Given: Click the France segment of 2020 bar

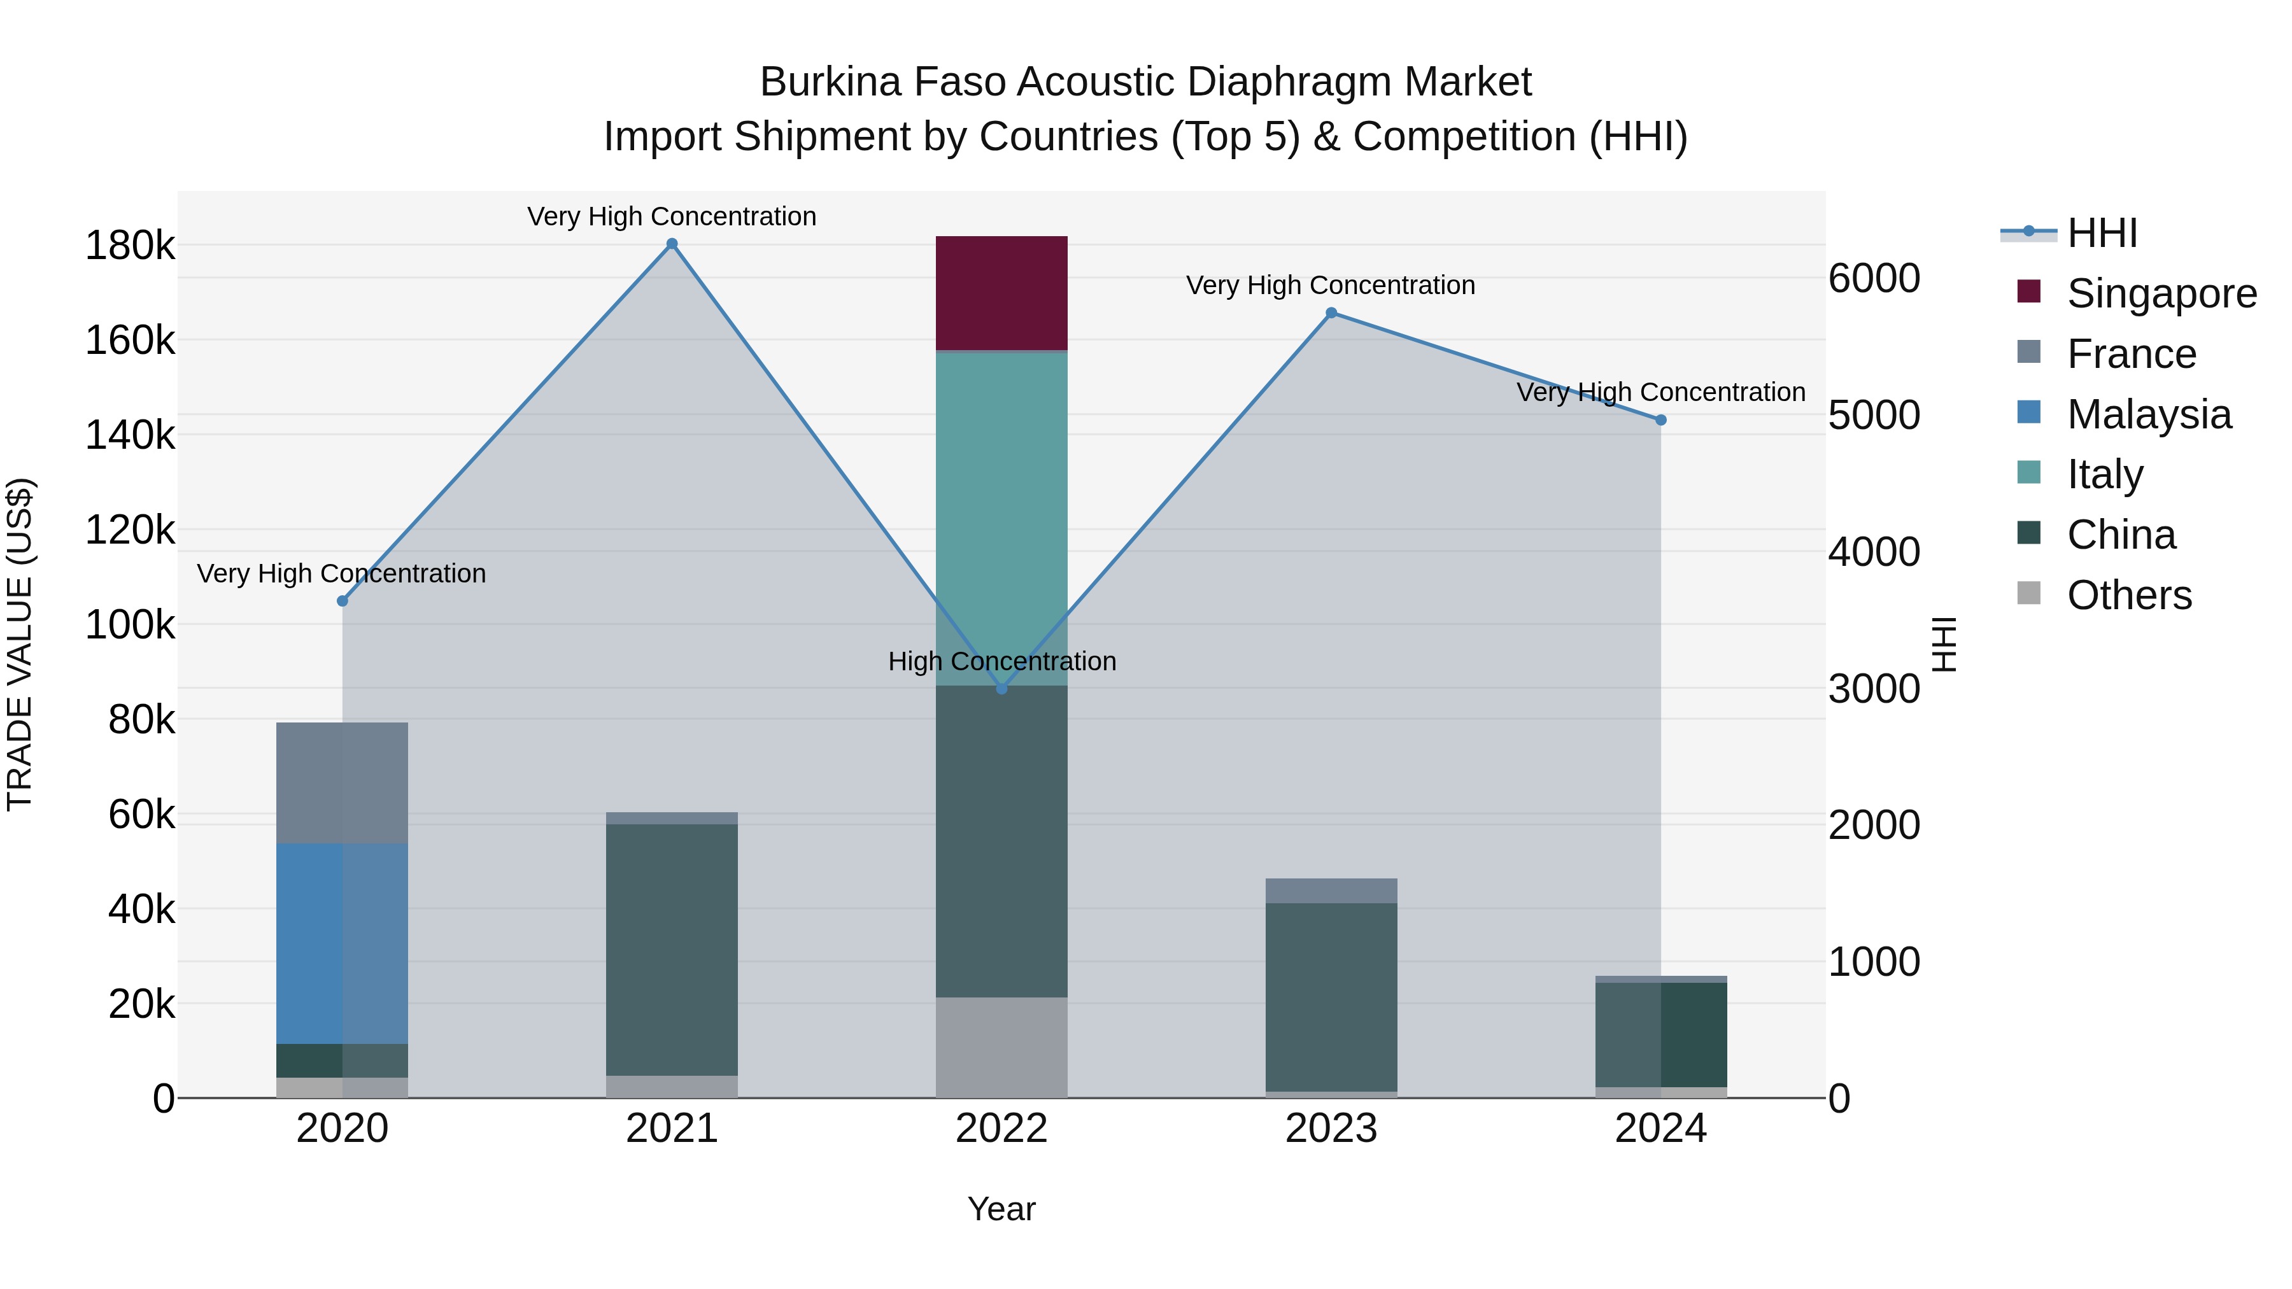Looking at the screenshot, I should pyautogui.click(x=343, y=784).
